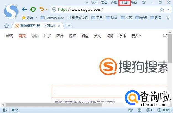Screen dimensions: 173x113
Task: Open the 工具 menu in menu bar
Action: 124,3
